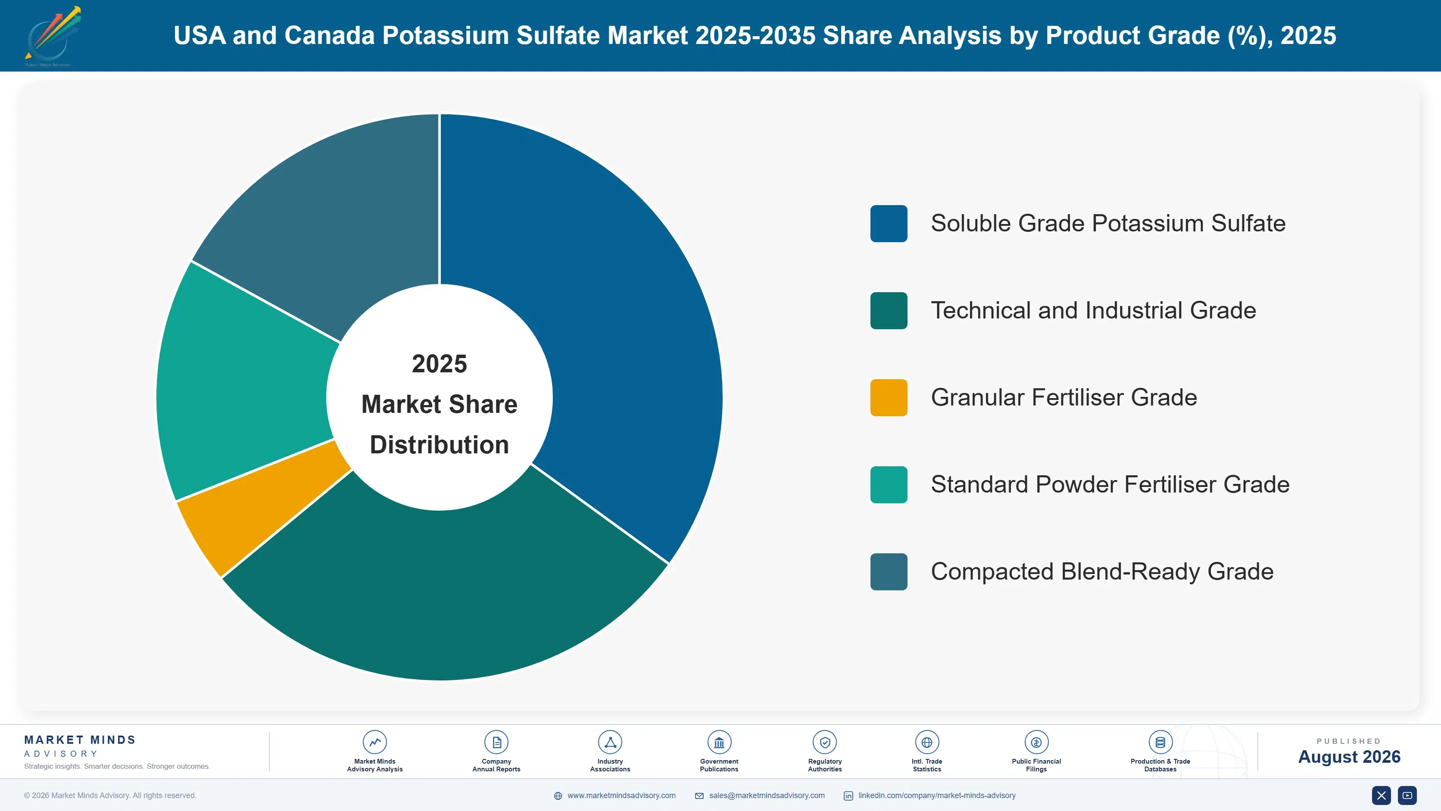This screenshot has height=811, width=1441.
Task: Click the Standard Powder Fertiliser Grade swatch
Action: click(x=889, y=484)
